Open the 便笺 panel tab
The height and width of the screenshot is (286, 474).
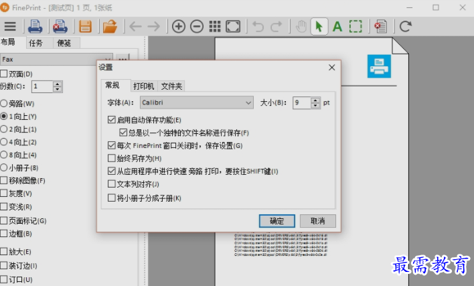click(64, 44)
